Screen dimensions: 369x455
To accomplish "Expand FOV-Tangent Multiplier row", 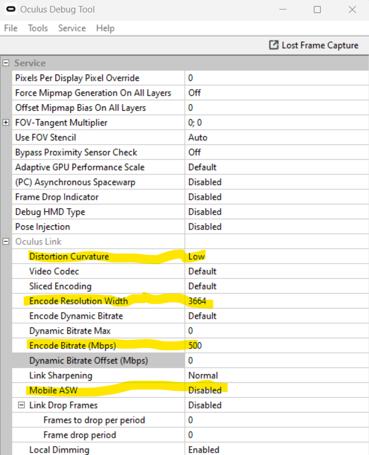I will tap(6, 123).
